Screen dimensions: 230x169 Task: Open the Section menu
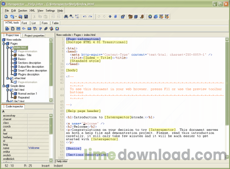pyautogui.click(x=23, y=11)
